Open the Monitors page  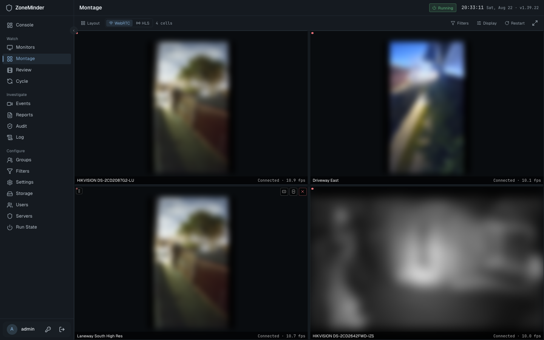[x=37, y=47]
